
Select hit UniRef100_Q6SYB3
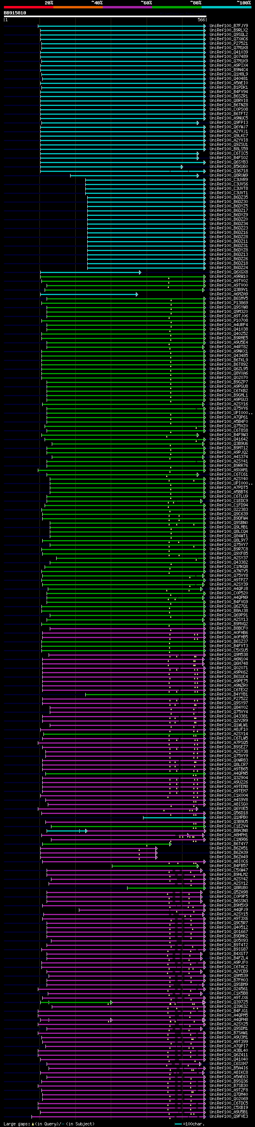click(x=229, y=162)
